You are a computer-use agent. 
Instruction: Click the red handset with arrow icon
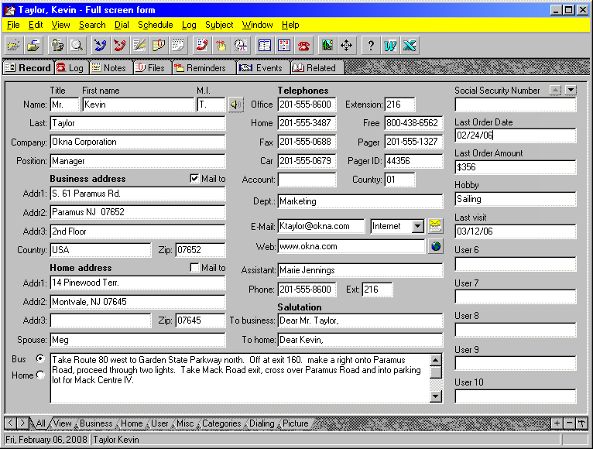[x=120, y=46]
